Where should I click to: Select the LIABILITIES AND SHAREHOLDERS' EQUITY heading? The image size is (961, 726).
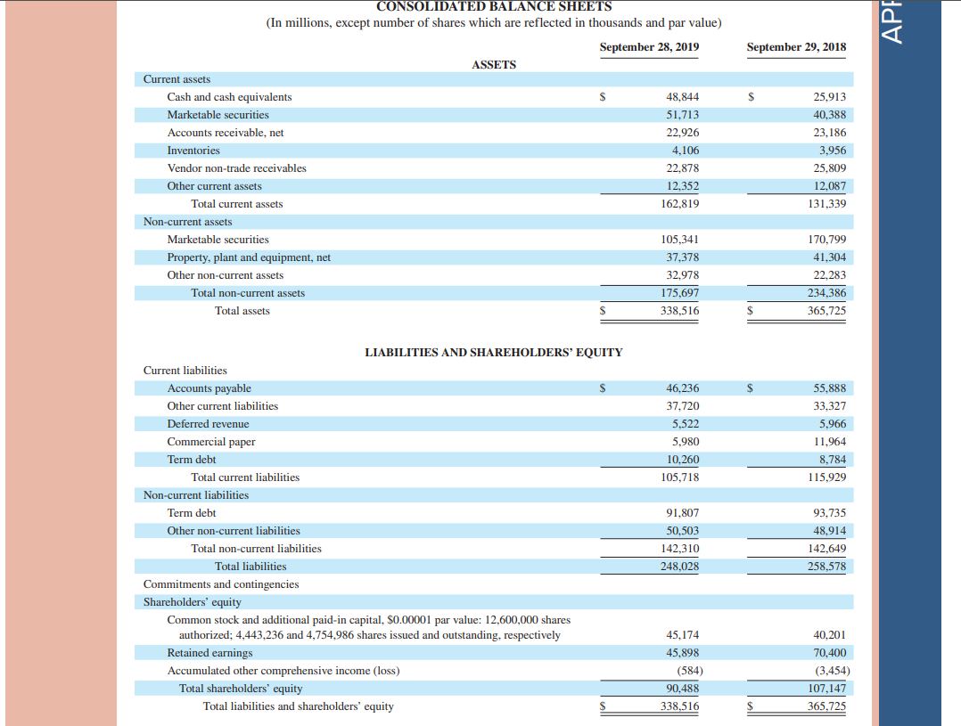tap(494, 352)
